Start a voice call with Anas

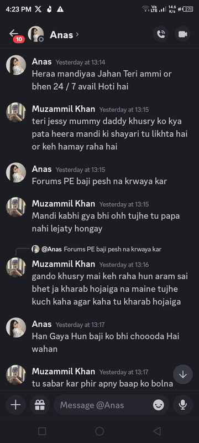[x=161, y=34]
